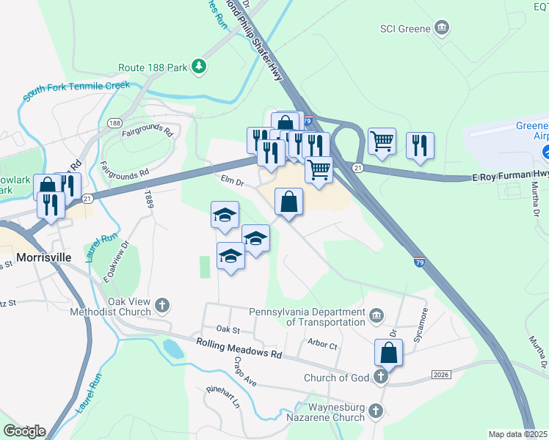Viewport: 549px width, 440px height.
Task: Click the restaurant pin near Greene airport
Action: [x=420, y=147]
